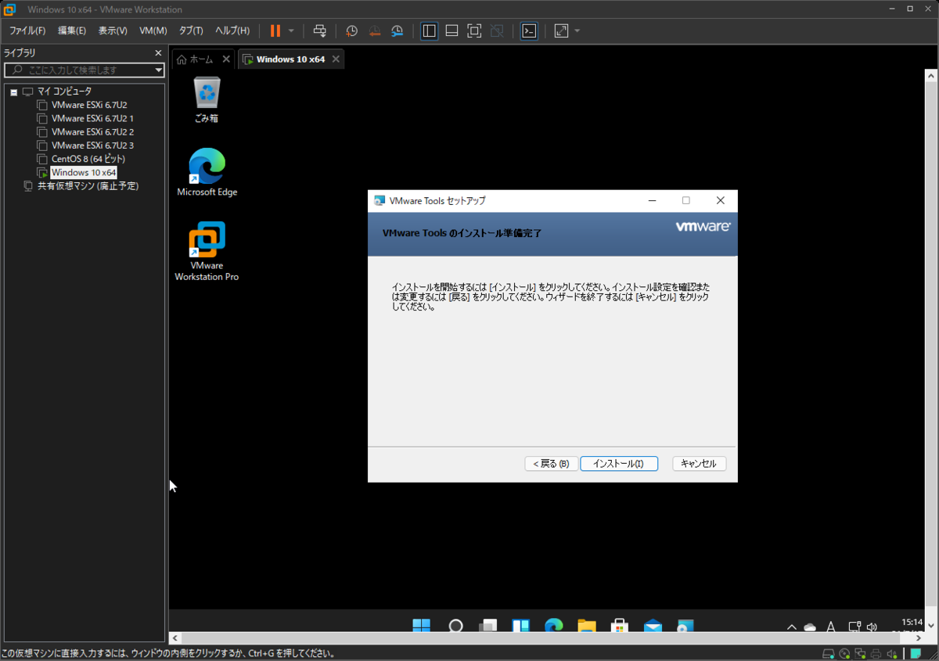This screenshot has height=661, width=939.
Task: Open search from the guest taskbar
Action: [x=456, y=626]
